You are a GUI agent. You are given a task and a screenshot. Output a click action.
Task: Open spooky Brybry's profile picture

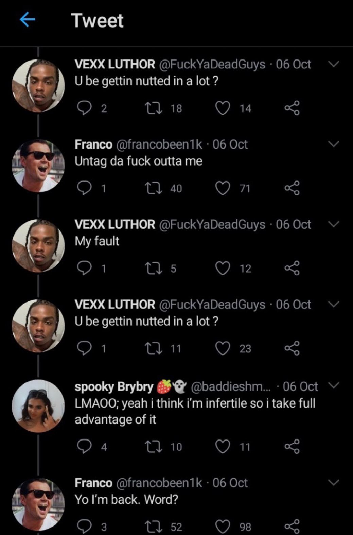coord(38,406)
